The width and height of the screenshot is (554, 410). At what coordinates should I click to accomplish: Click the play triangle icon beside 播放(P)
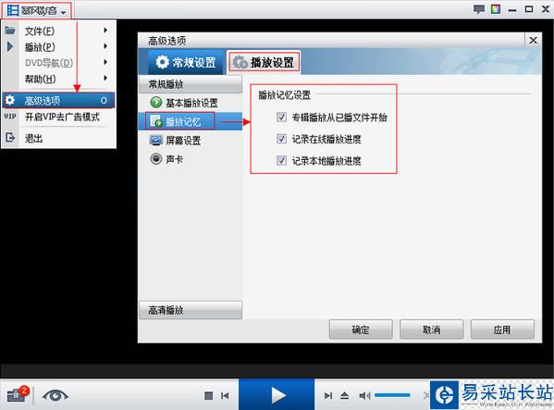click(x=10, y=46)
